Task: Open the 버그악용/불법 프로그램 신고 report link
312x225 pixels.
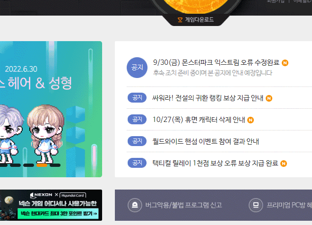Action: click(x=184, y=205)
